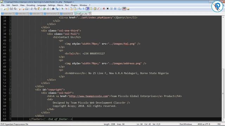Play back the recorded macro icon
The height and width of the screenshot is (126, 225).
point(111,9)
